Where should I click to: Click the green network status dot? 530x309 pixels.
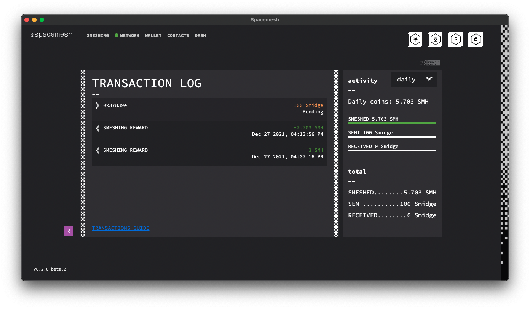[117, 35]
